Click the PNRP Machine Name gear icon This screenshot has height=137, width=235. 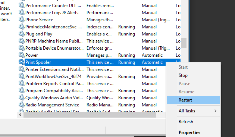point(21,41)
